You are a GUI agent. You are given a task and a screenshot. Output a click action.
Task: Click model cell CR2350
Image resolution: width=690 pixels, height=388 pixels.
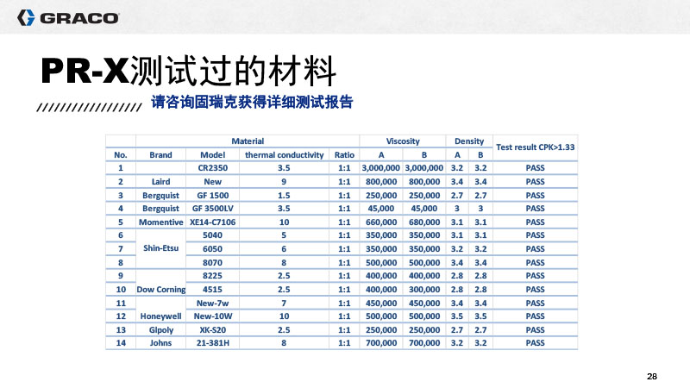[x=212, y=168]
